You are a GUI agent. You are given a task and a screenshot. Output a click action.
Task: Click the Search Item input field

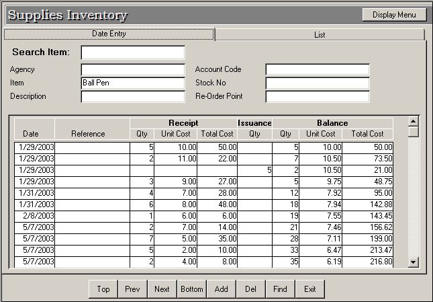pos(132,52)
